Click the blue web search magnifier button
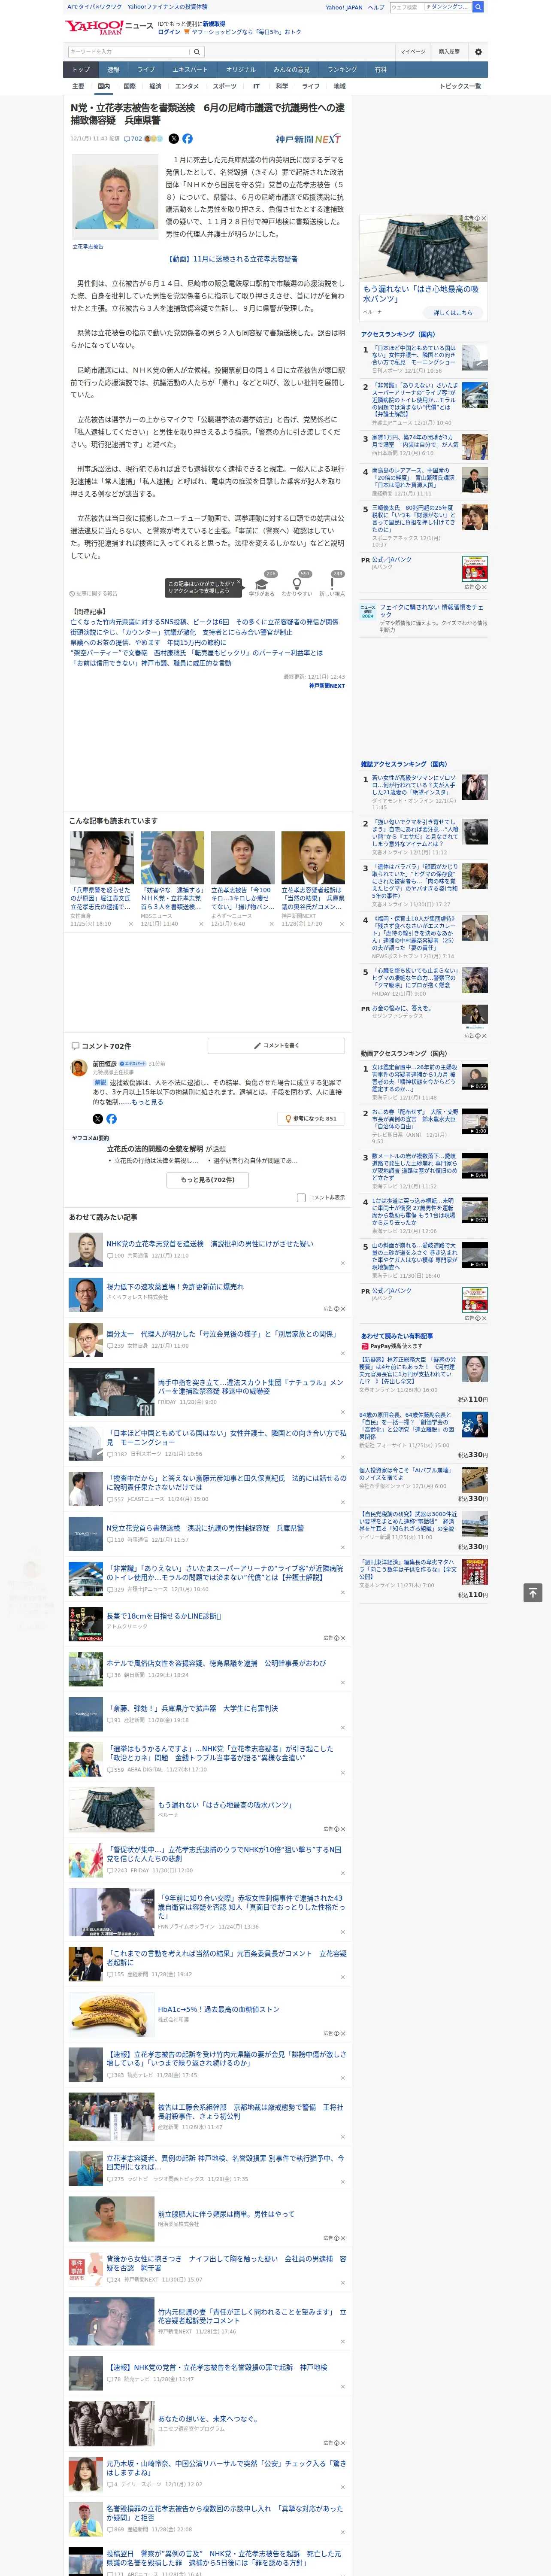Image resolution: width=551 pixels, height=2576 pixels. coord(478,7)
